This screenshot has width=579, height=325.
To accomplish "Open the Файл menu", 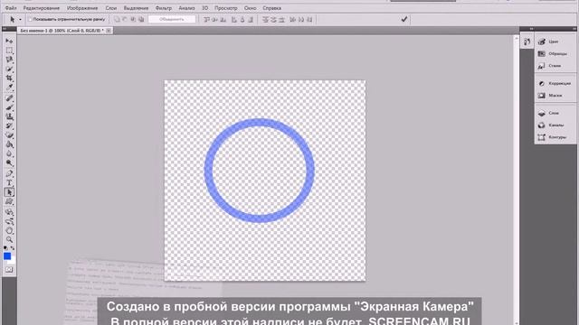I will (x=11, y=8).
